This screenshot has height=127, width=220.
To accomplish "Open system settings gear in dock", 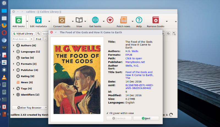I will 4,70.
